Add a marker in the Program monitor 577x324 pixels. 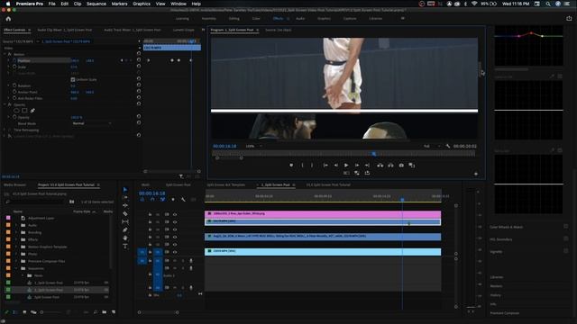tap(291, 166)
